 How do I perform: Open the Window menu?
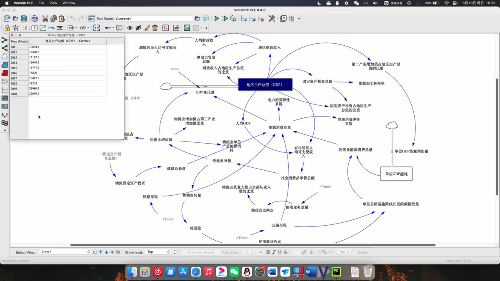pos(69,3)
